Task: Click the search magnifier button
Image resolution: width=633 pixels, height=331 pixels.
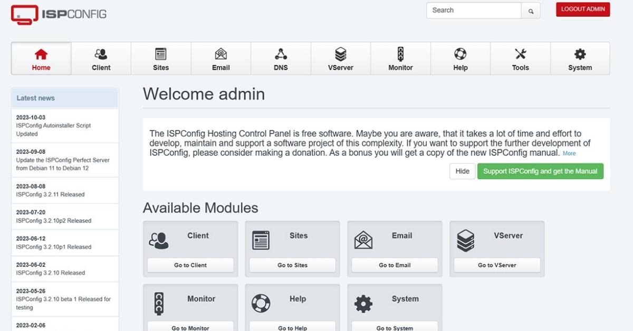Action: (x=531, y=11)
